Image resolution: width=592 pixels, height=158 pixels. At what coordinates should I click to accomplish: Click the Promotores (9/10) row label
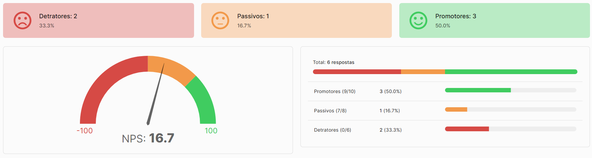(335, 91)
